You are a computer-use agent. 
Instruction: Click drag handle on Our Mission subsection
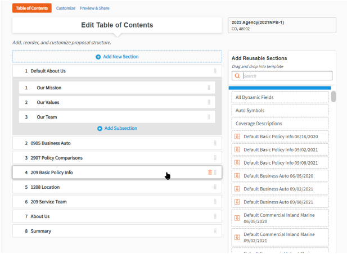click(209, 88)
